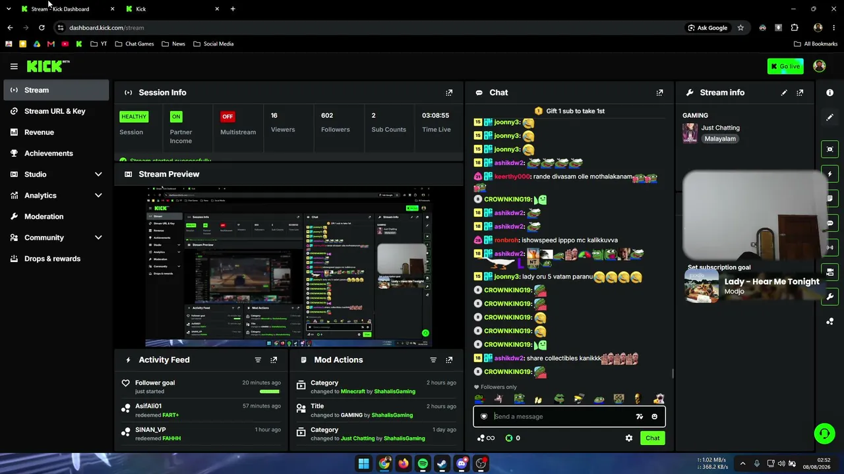Open Mod Actions filter options
The width and height of the screenshot is (844, 474).
click(x=433, y=360)
